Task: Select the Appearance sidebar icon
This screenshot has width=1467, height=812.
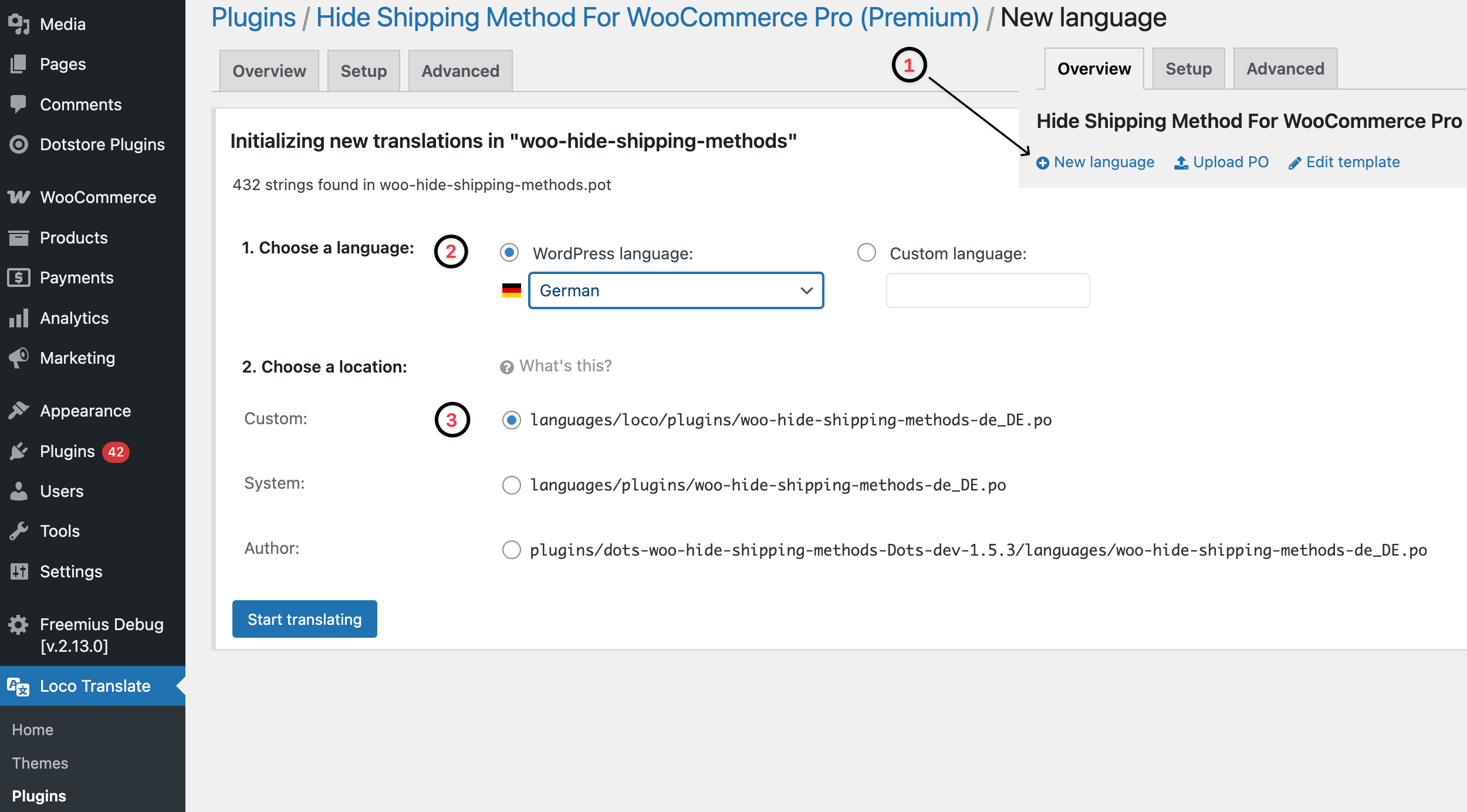Action: 18,410
